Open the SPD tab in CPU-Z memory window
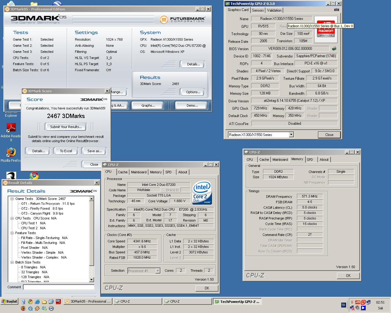391x313 pixels. [x=310, y=160]
